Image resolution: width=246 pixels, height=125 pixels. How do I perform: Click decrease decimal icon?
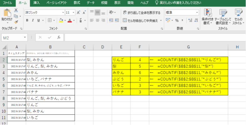pos(196,20)
